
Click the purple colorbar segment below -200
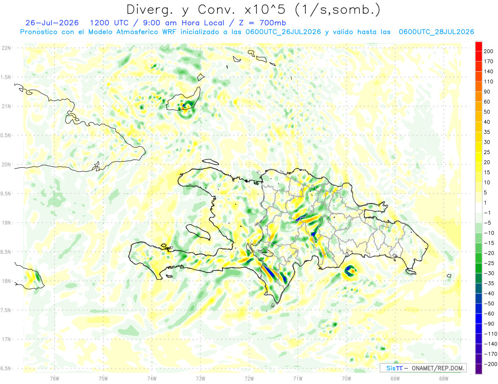tap(478, 369)
